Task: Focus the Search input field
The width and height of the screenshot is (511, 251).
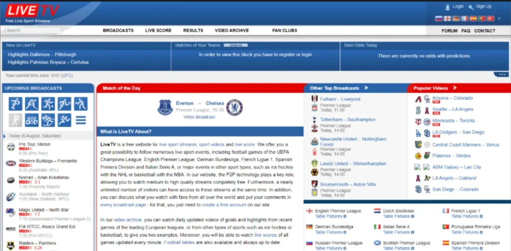Action: click(x=33, y=30)
